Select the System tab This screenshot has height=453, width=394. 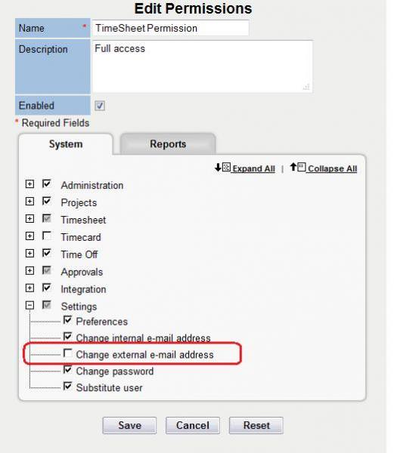(x=66, y=144)
